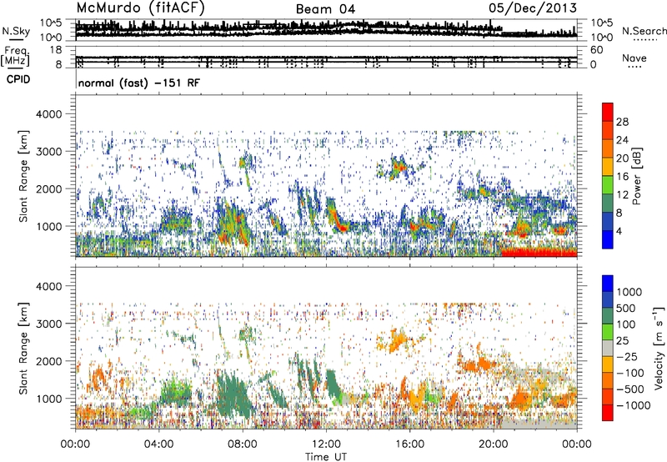Click the "08:00" time axis label

242,444
